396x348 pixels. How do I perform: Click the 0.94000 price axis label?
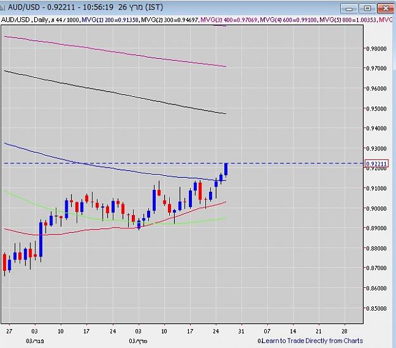coord(376,128)
